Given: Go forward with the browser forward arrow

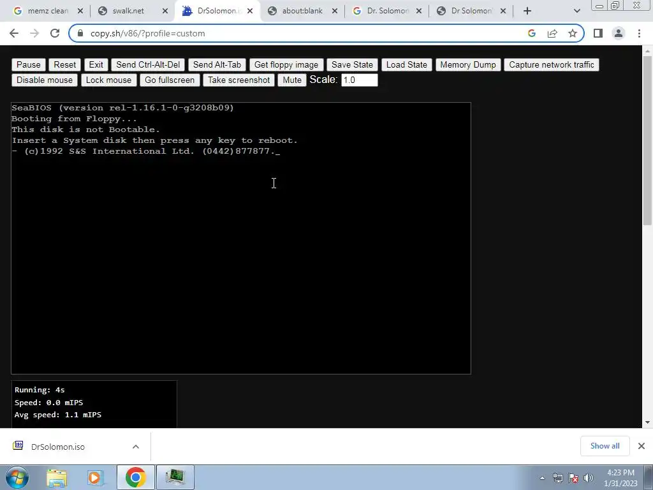Looking at the screenshot, I should [34, 33].
